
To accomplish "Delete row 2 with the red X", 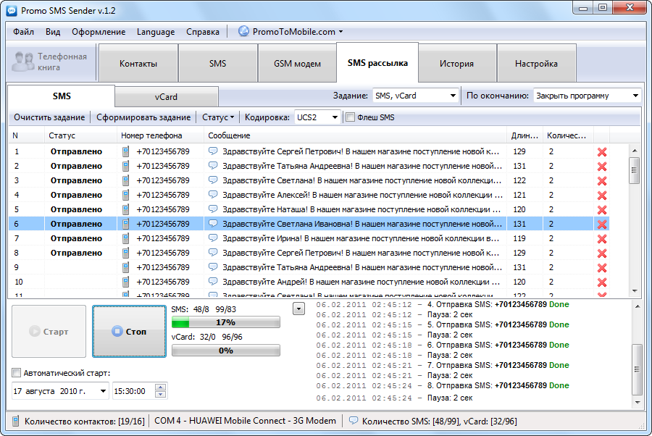I will click(602, 167).
